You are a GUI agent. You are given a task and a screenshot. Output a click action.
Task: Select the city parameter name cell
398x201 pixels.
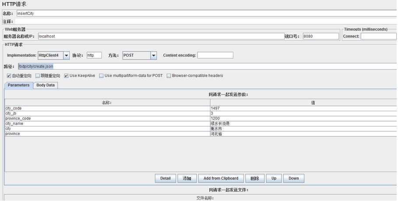[107, 129]
